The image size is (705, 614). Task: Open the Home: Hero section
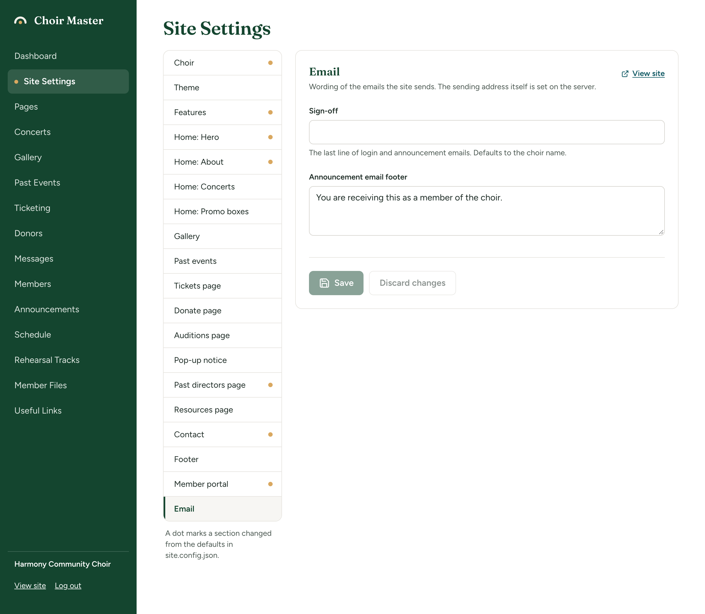point(223,137)
